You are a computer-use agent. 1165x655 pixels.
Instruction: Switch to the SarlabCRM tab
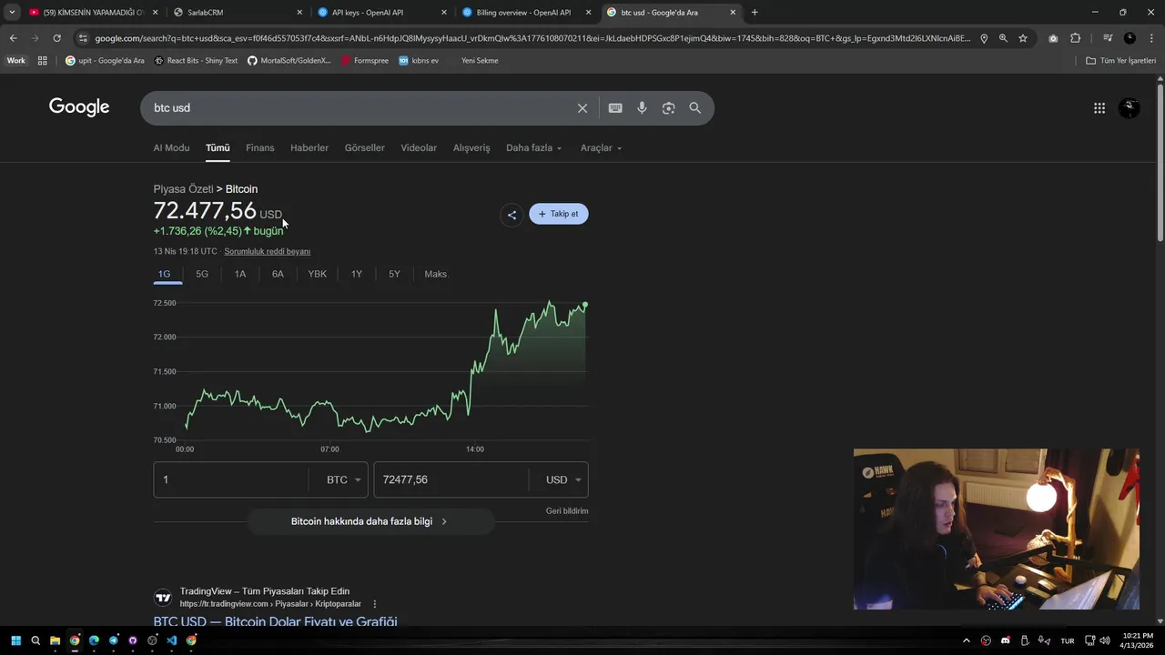(x=239, y=13)
